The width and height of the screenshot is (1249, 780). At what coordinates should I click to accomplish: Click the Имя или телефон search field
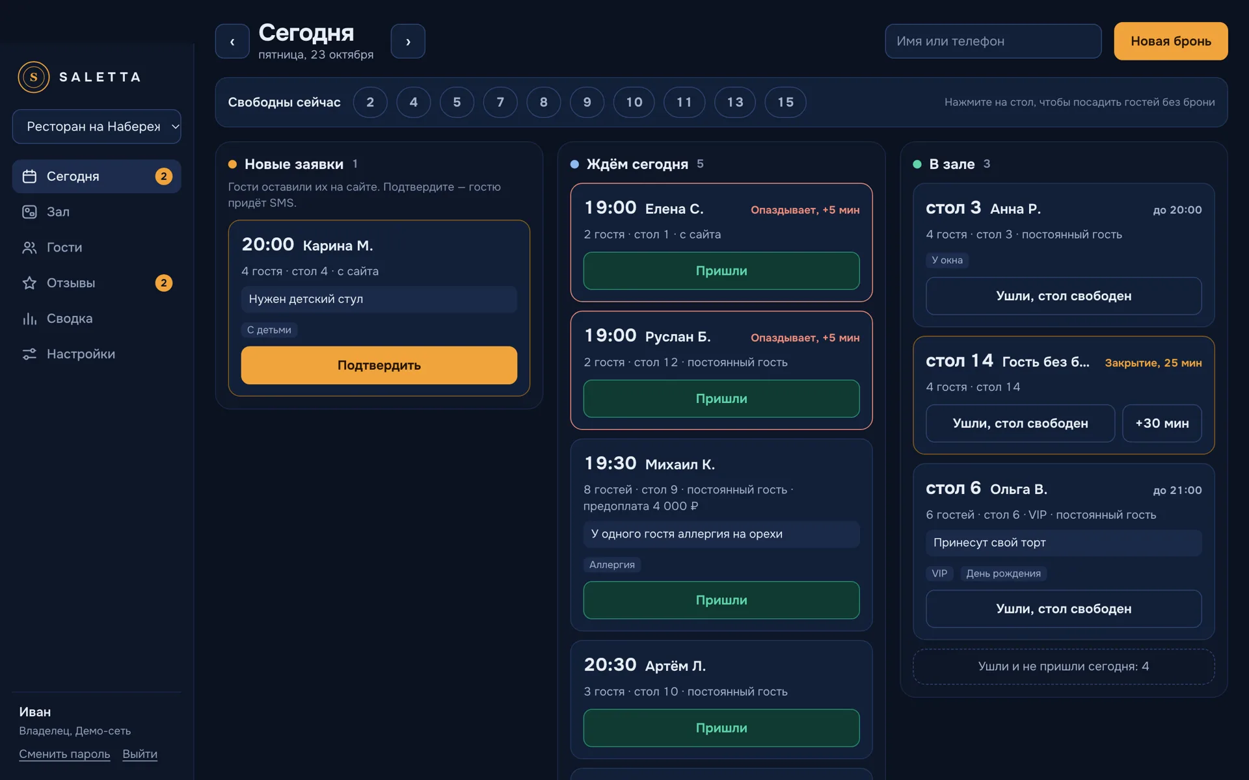993,41
